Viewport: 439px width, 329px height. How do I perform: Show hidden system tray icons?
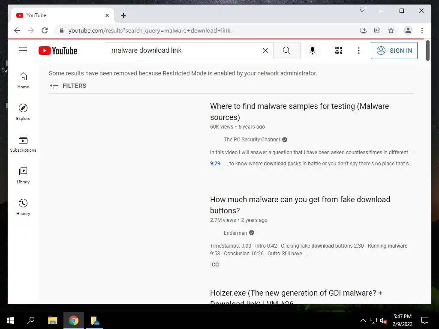363,320
